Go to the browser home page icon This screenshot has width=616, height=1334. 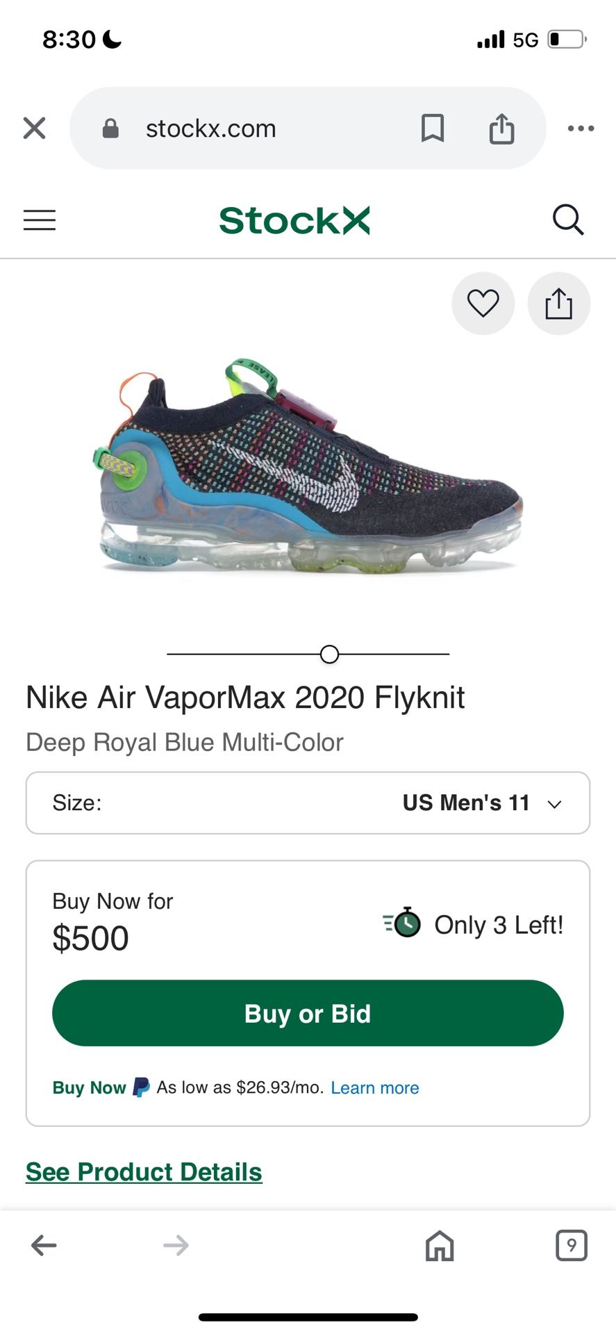440,1246
